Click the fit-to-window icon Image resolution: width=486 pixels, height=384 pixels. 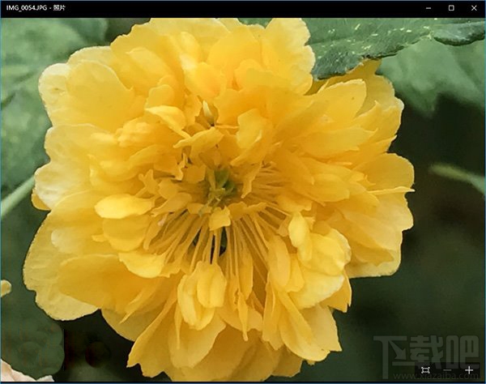tap(425, 370)
